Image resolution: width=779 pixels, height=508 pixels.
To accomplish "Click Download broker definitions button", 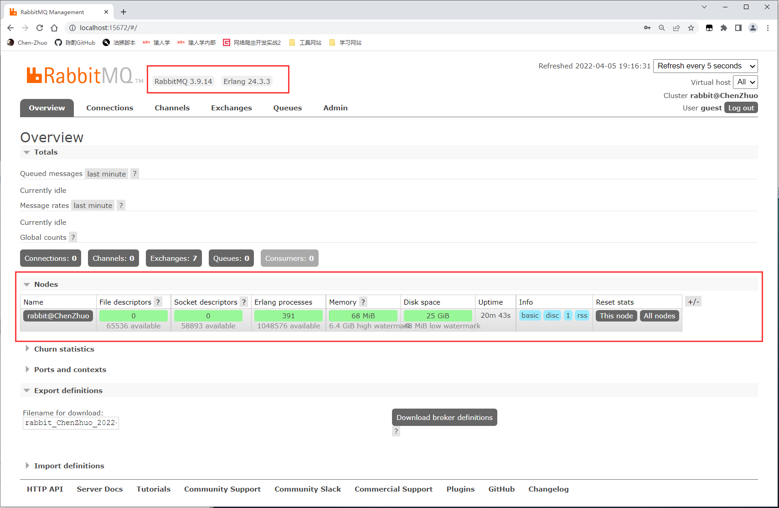I will pyautogui.click(x=444, y=417).
